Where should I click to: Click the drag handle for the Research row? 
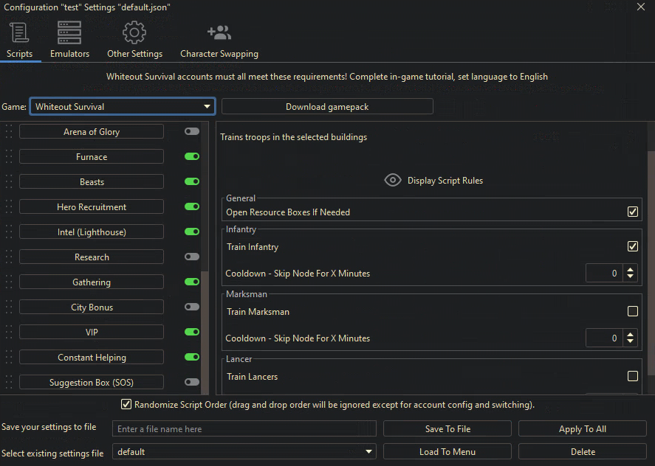[x=9, y=257]
